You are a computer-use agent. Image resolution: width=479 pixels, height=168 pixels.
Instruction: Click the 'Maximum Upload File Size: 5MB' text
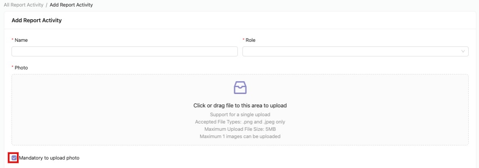coord(240,129)
